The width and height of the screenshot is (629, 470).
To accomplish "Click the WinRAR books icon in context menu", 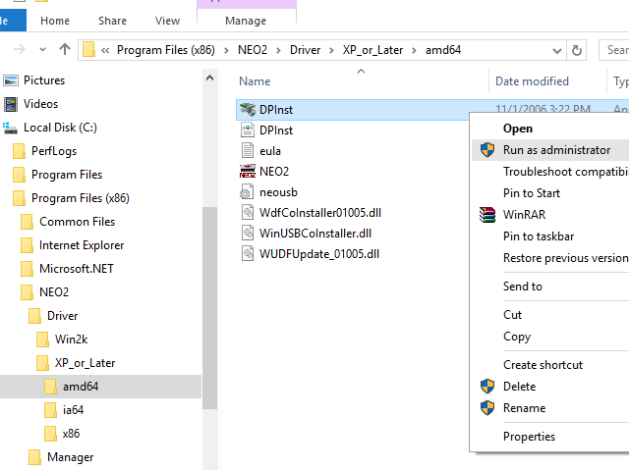I will click(x=486, y=215).
